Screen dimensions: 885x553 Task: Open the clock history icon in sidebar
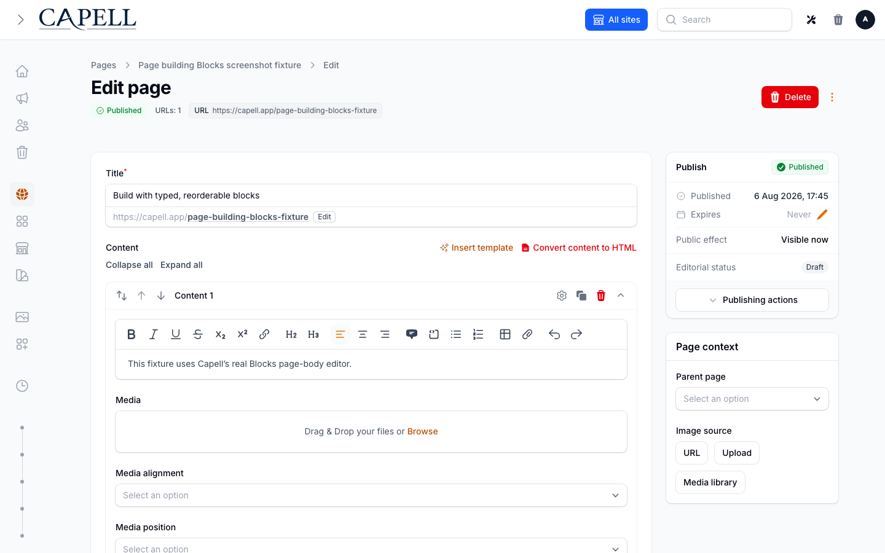point(22,386)
